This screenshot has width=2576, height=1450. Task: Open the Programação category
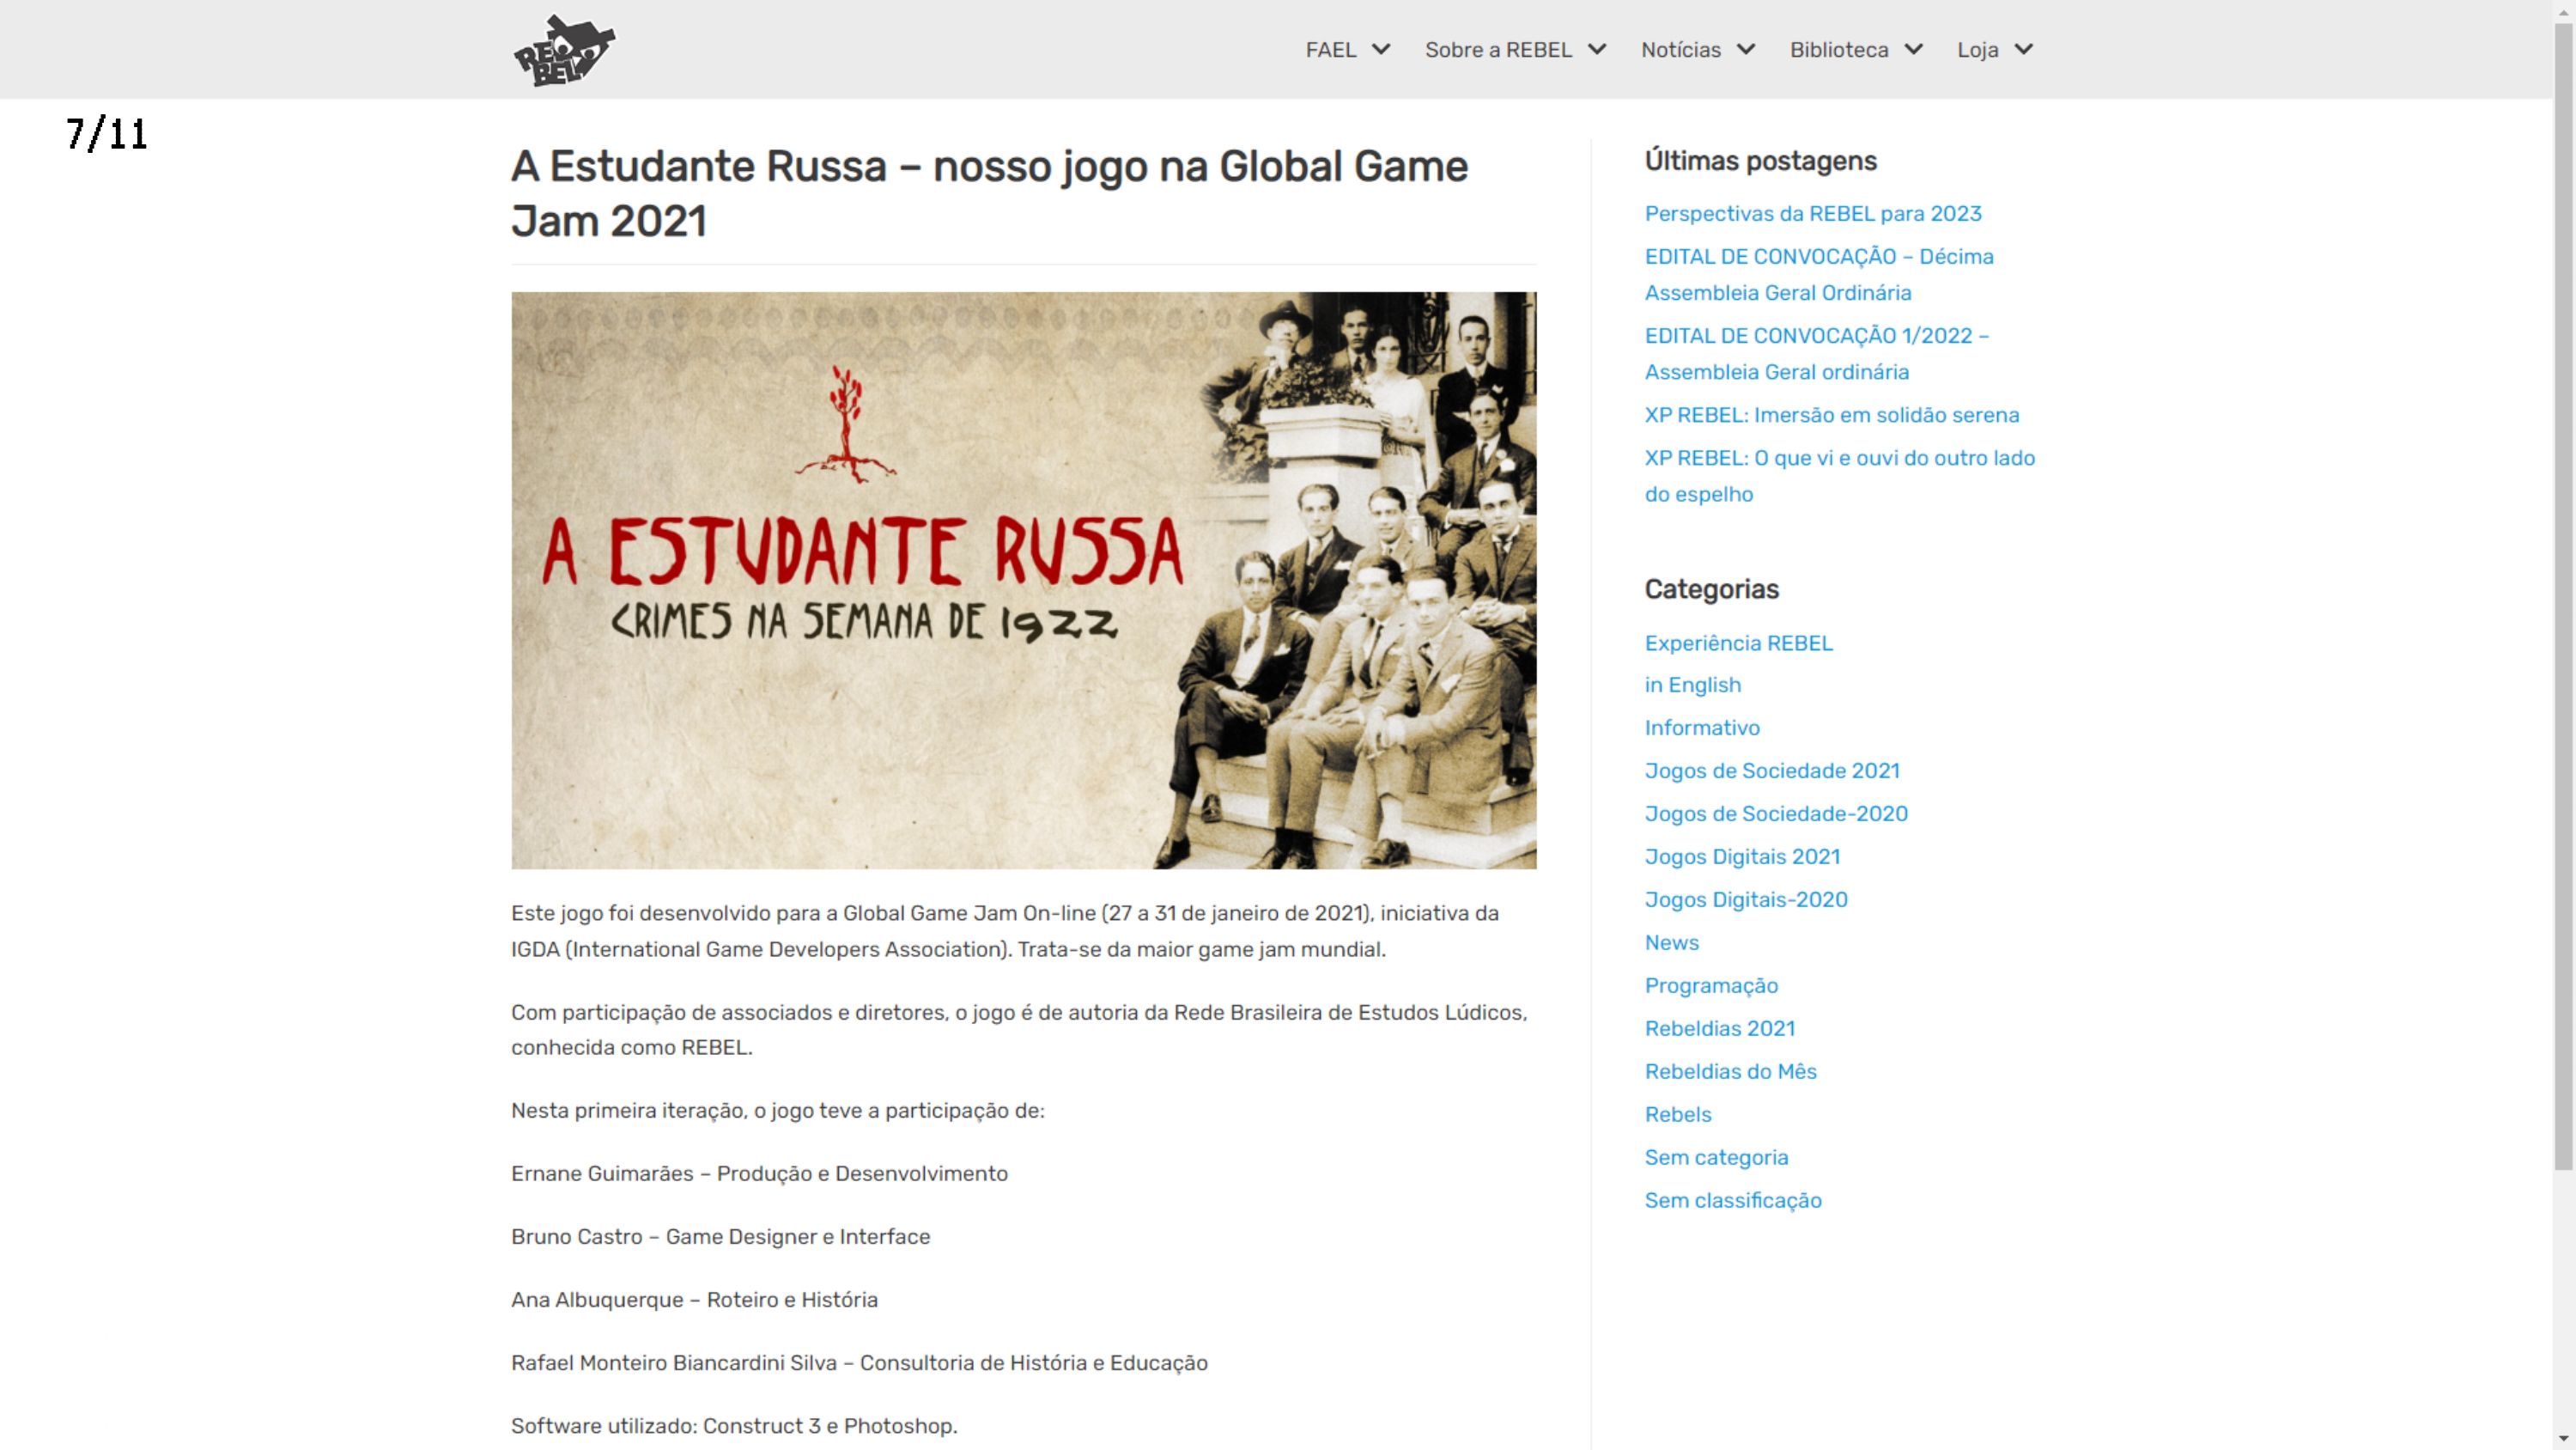[x=1711, y=985]
